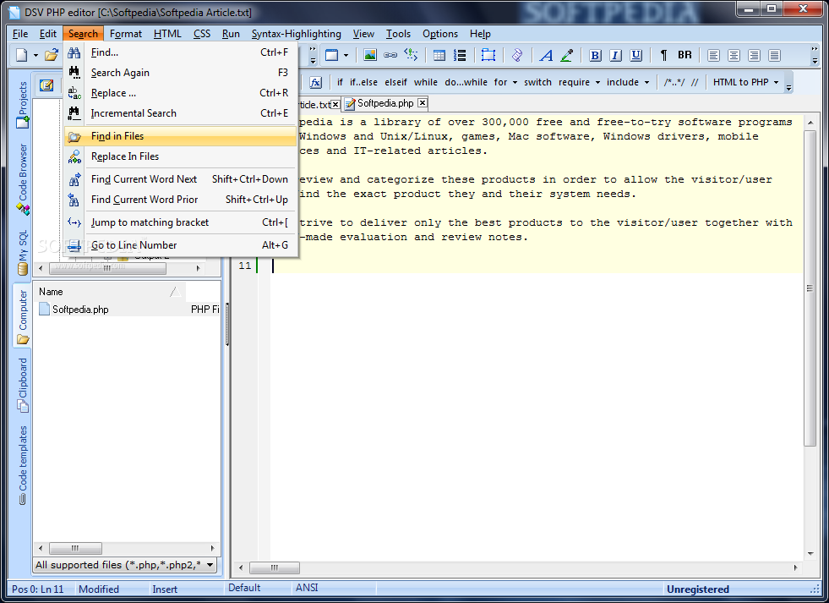
Task: Select Find Current Word Prior
Action: pos(180,200)
